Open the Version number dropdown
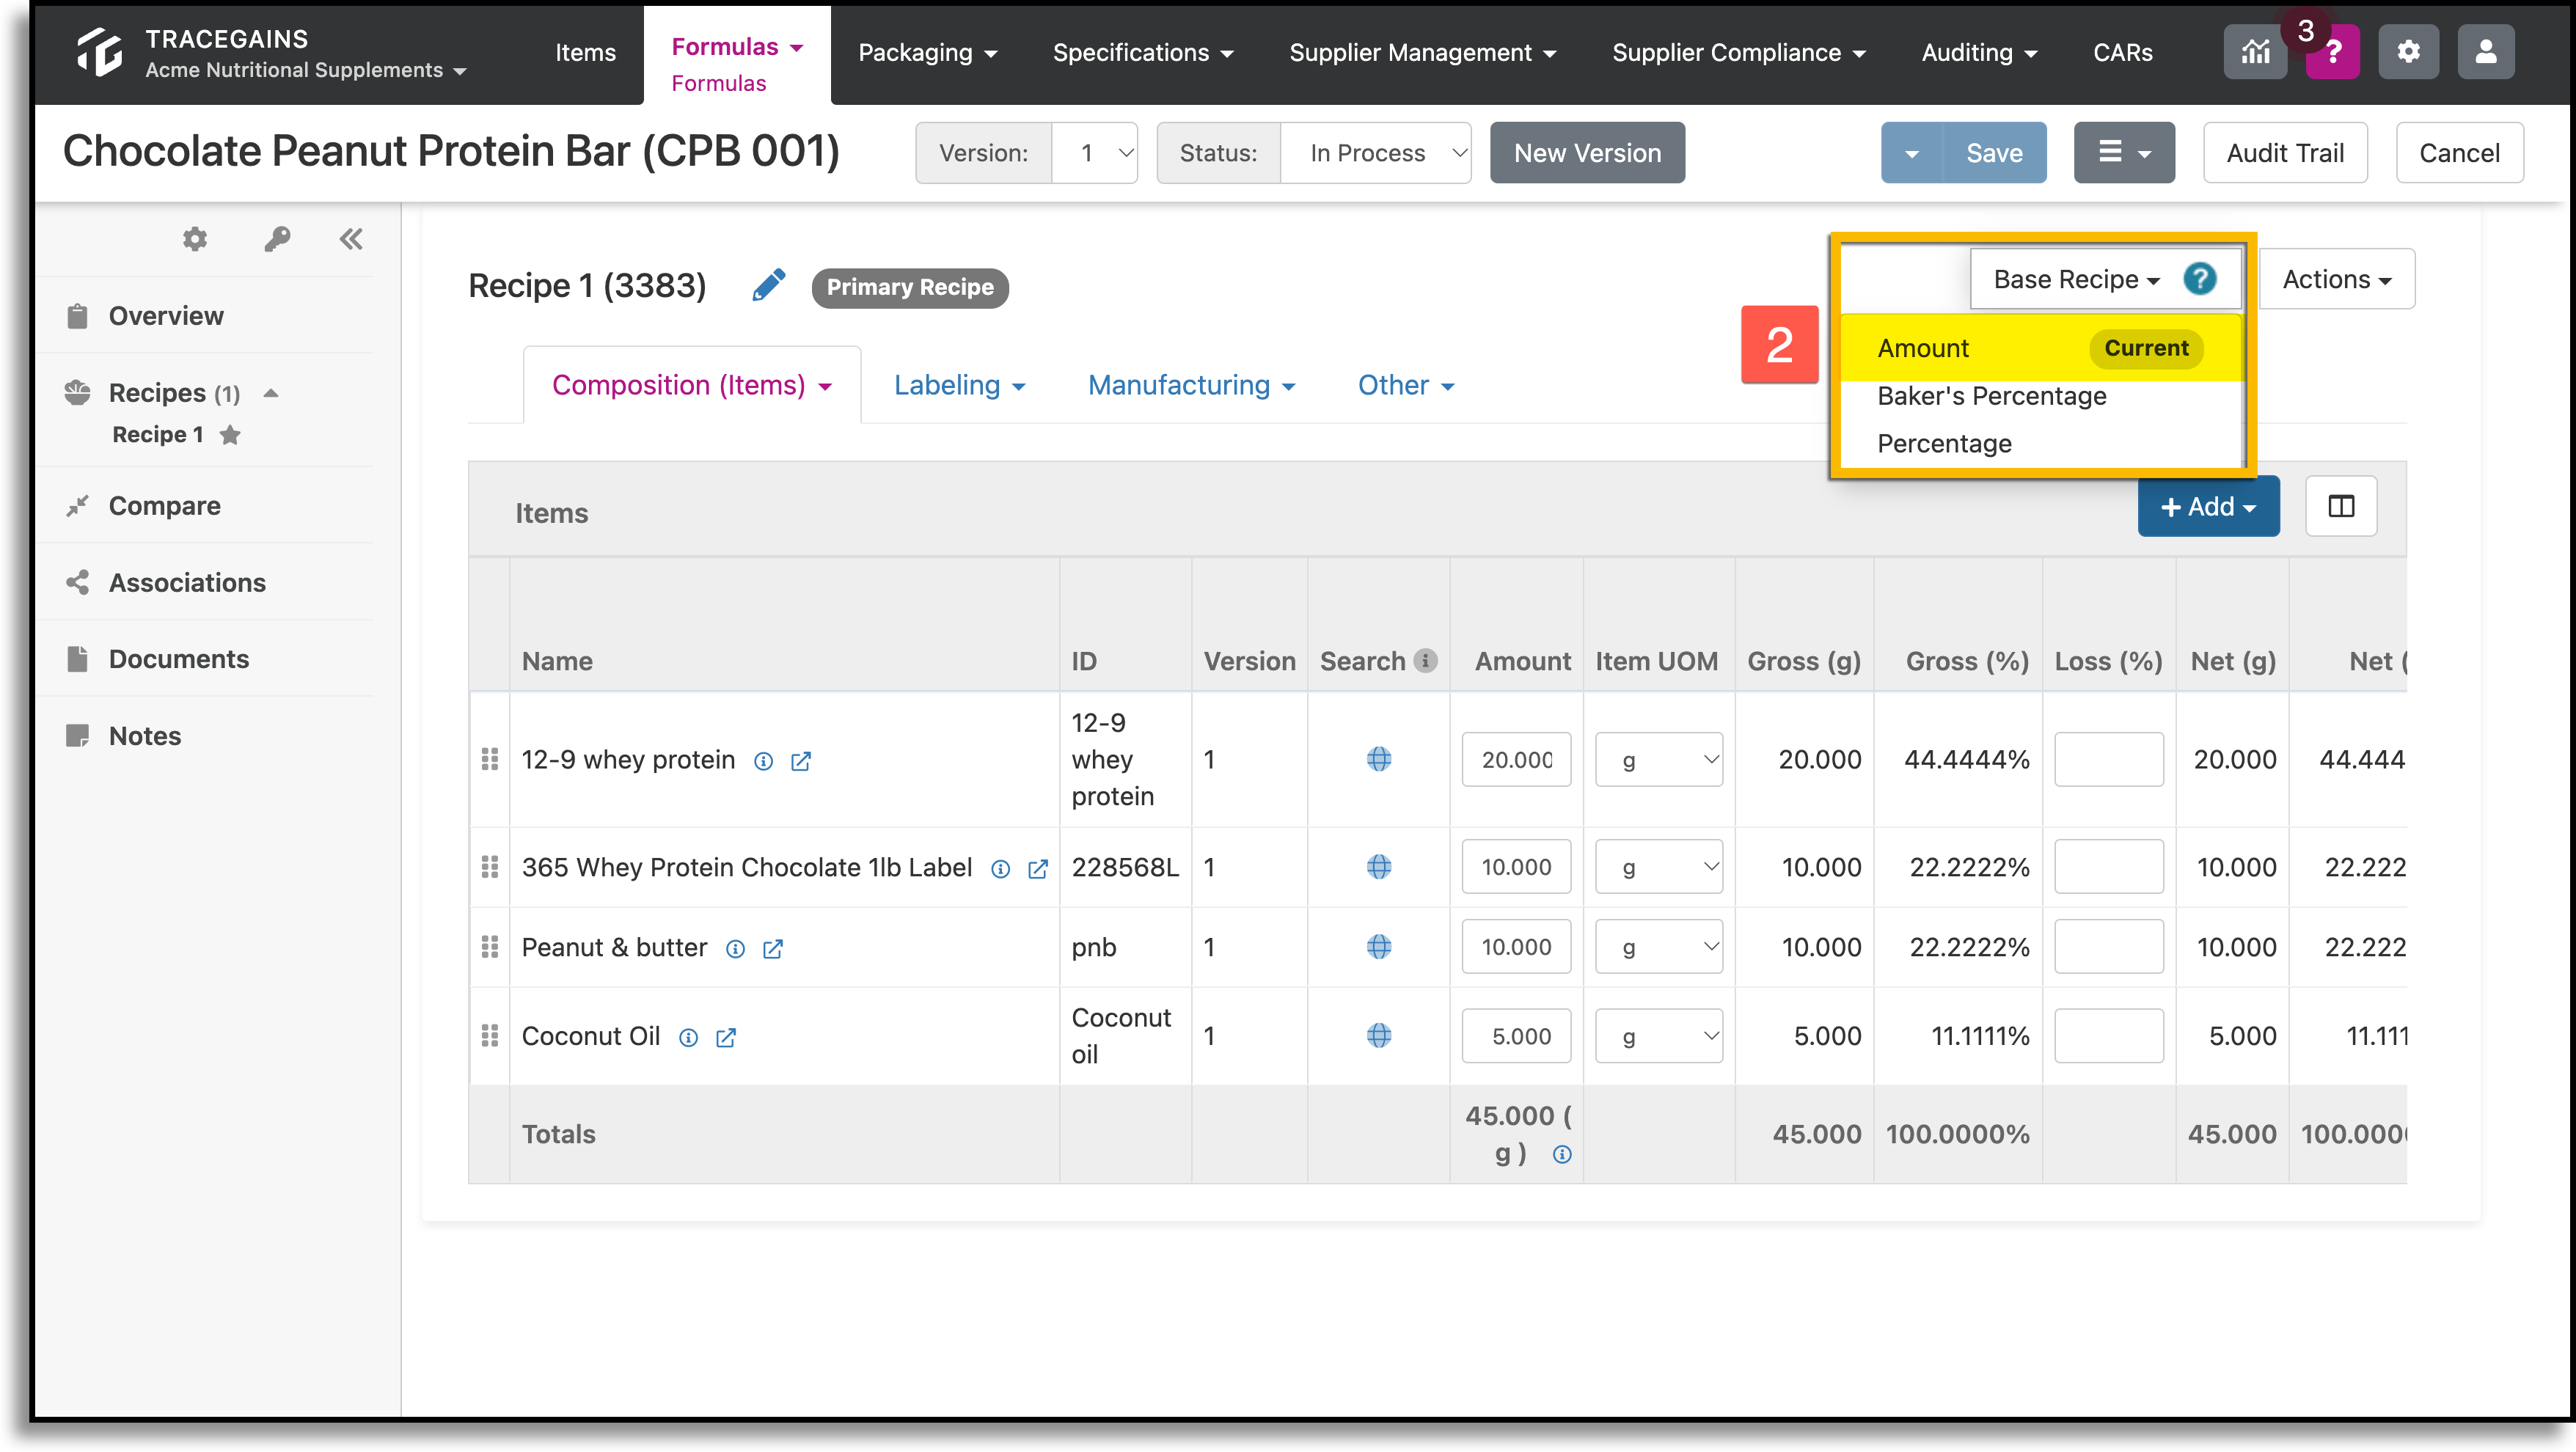The height and width of the screenshot is (1452, 2576). 1095,153
